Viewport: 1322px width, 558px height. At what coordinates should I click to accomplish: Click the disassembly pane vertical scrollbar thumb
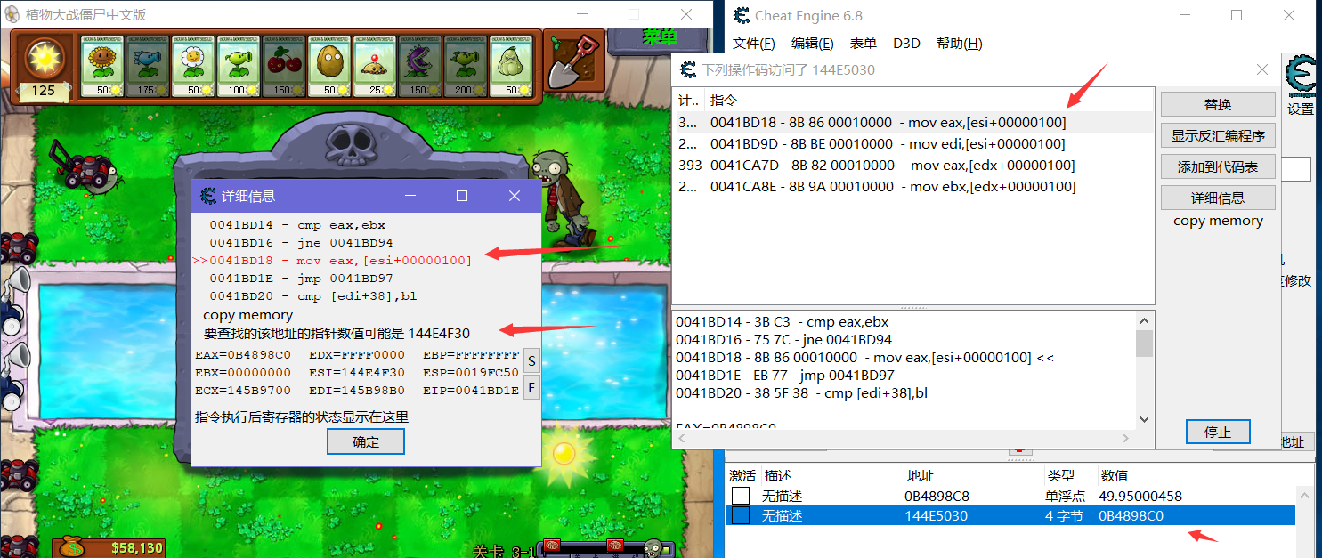pos(1145,344)
